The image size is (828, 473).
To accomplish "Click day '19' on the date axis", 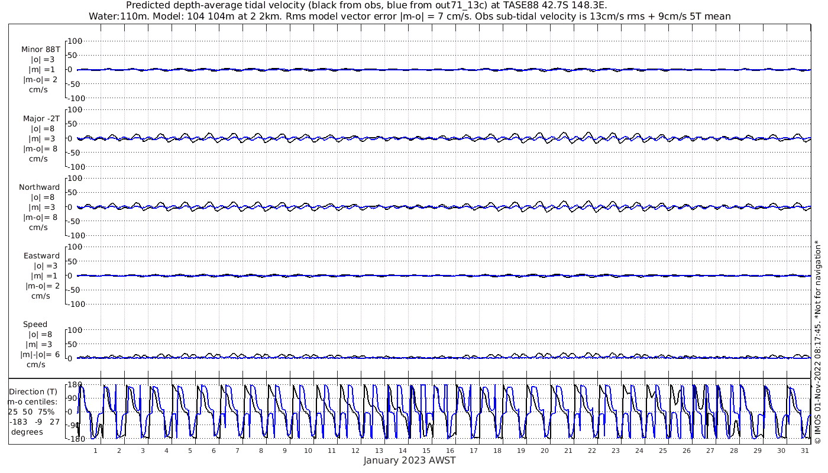I will (521, 451).
